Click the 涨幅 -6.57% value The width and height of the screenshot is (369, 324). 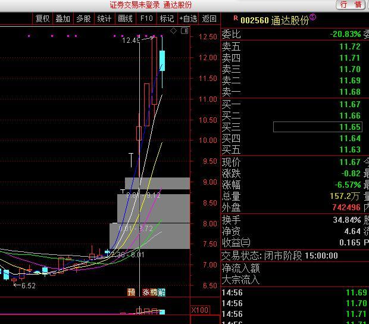pyautogui.click(x=348, y=185)
